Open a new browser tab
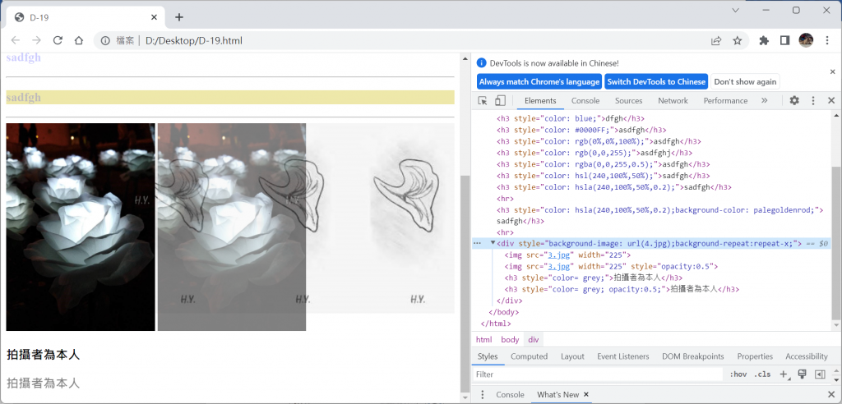 click(x=179, y=17)
